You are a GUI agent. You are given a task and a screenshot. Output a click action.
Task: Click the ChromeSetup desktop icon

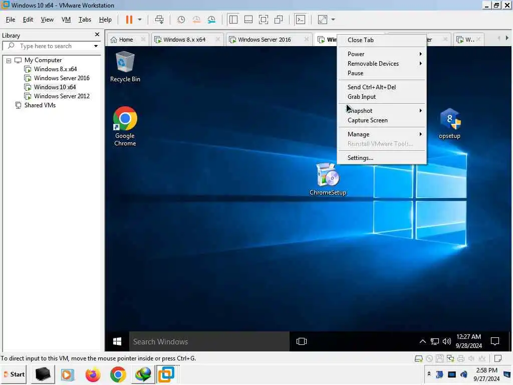coord(328,179)
